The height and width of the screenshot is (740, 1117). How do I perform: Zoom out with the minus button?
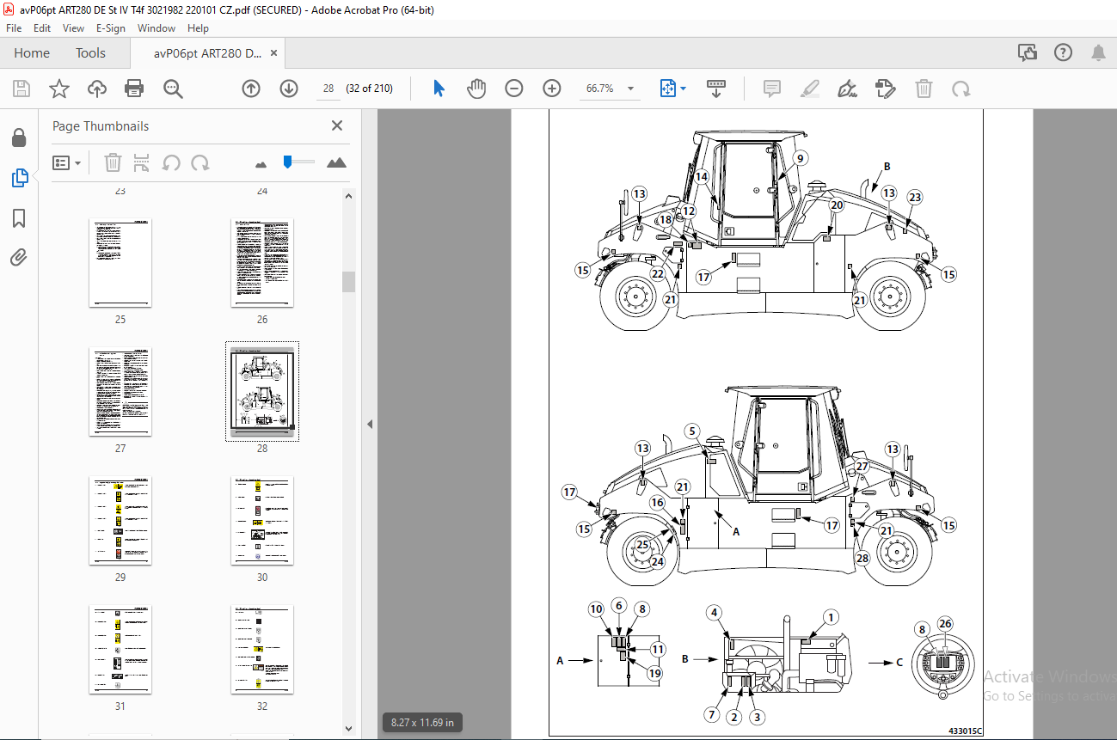coord(514,89)
